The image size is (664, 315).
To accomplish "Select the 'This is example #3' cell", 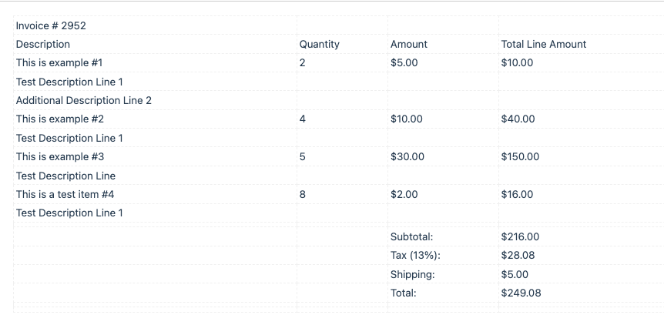I will click(x=155, y=157).
